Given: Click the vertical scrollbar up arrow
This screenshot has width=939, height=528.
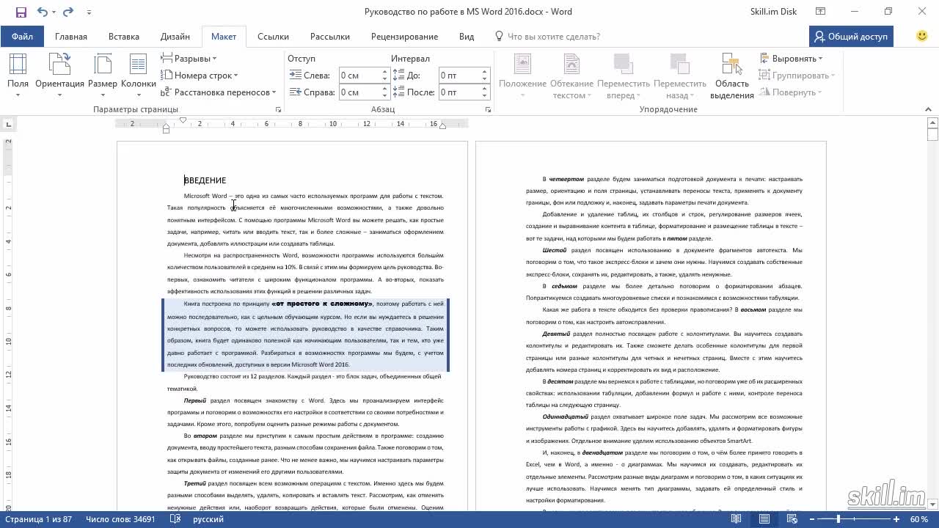Looking at the screenshot, I should 932,123.
